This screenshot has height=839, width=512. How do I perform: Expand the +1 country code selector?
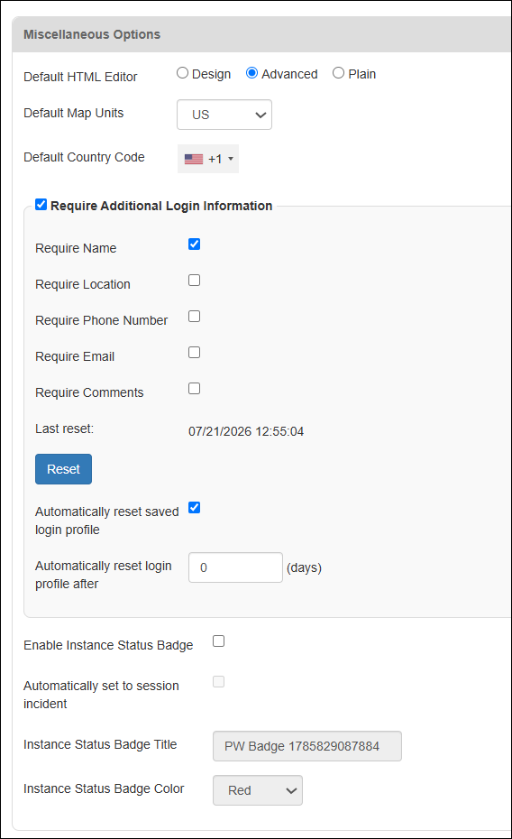point(208,159)
